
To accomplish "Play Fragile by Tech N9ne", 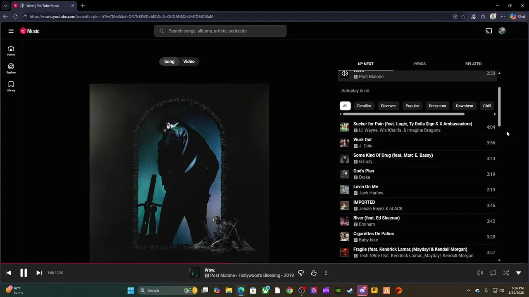I will pos(417,252).
